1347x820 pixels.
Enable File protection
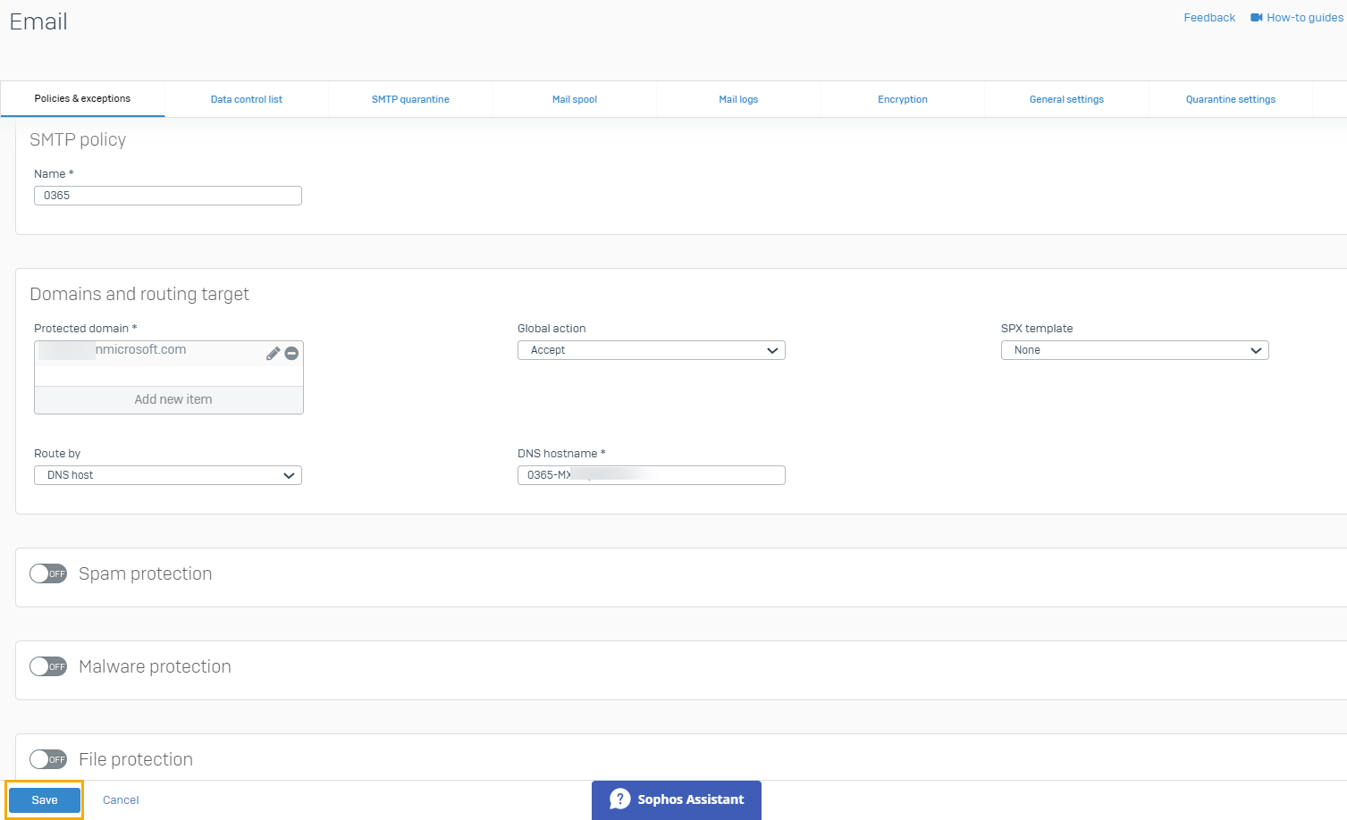coord(48,758)
